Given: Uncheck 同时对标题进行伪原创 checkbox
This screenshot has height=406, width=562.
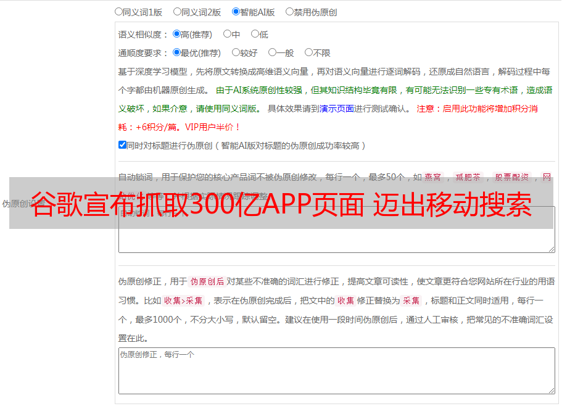Looking at the screenshot, I should (x=122, y=145).
